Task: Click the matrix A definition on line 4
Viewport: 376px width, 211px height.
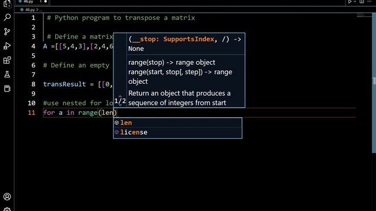Action: tap(78, 46)
